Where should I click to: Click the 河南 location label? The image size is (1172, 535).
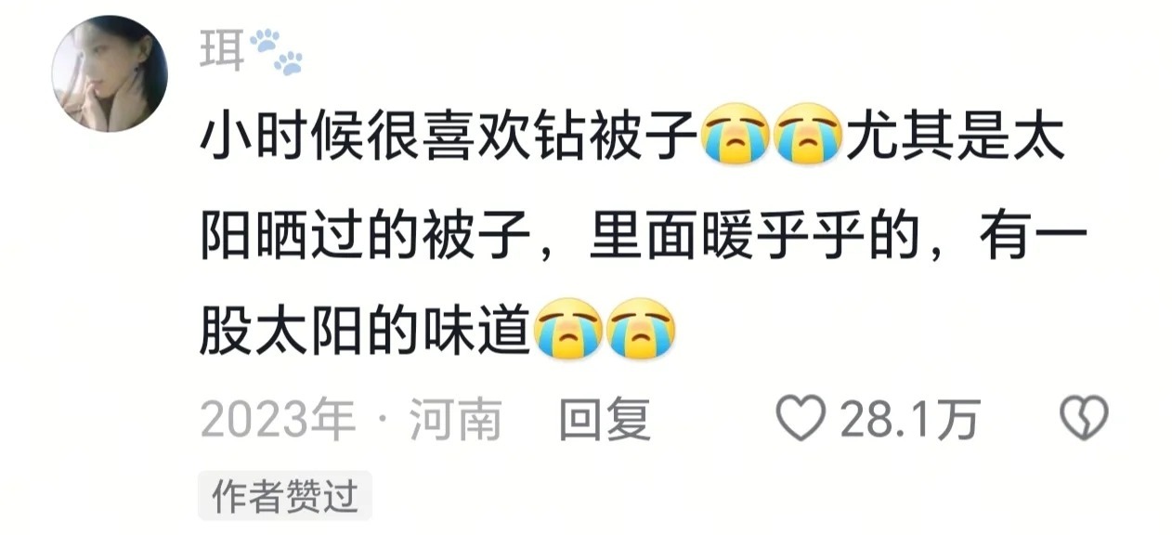coord(456,420)
